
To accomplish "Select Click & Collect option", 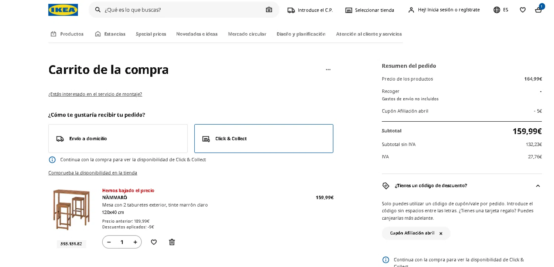I will [264, 139].
